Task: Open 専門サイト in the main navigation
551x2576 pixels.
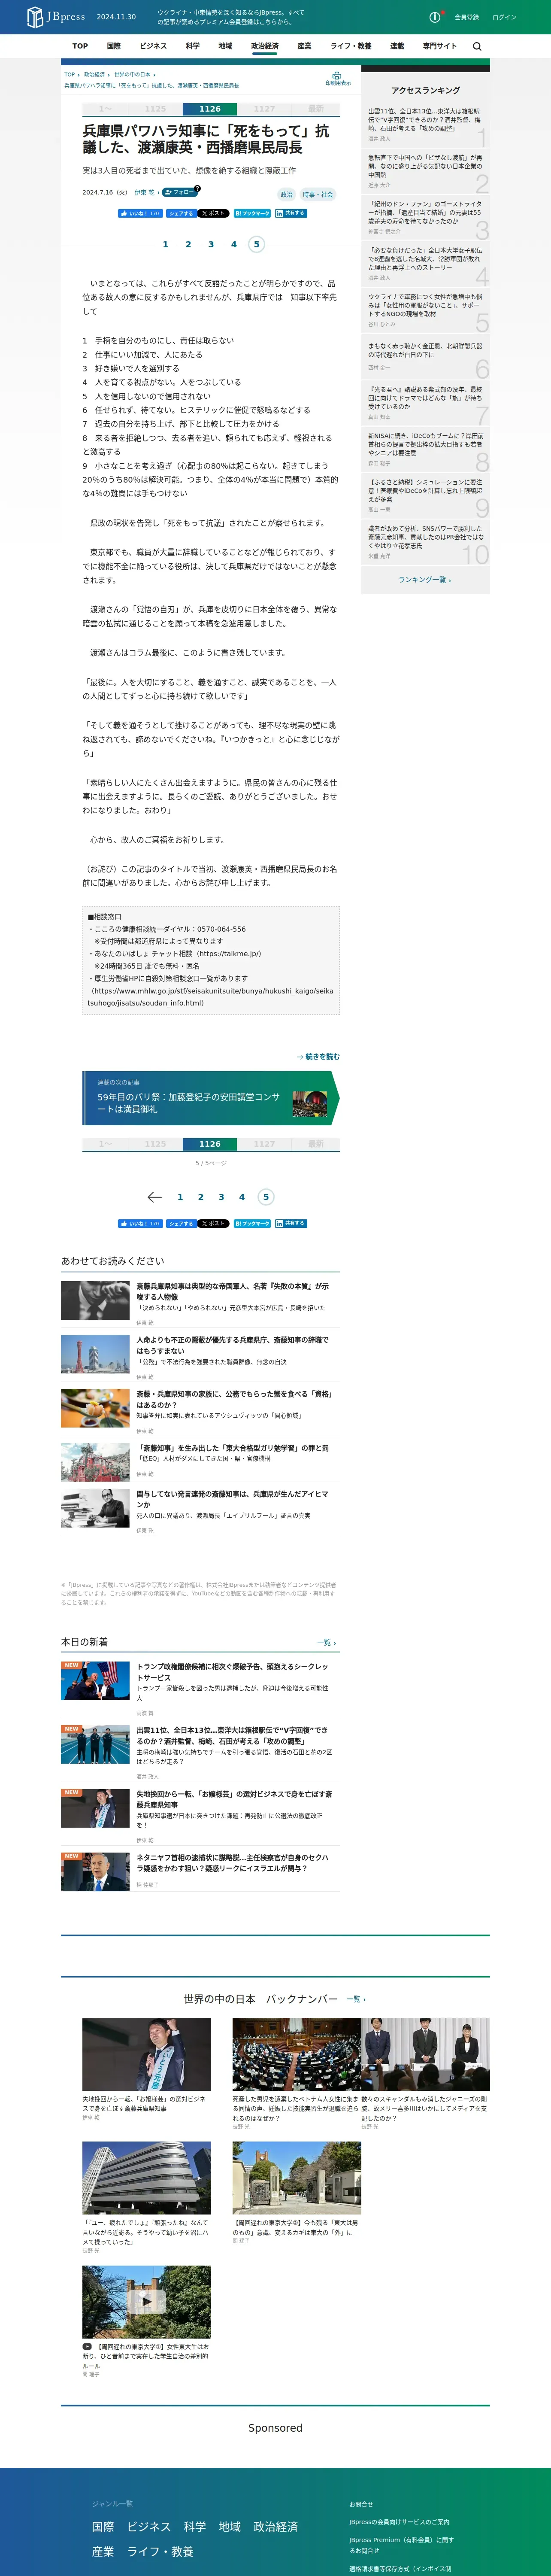Action: tap(439, 46)
